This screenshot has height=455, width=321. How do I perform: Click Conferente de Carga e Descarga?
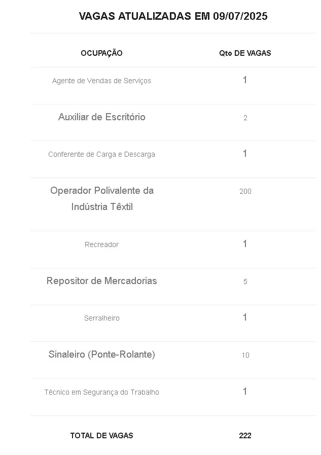click(x=101, y=154)
